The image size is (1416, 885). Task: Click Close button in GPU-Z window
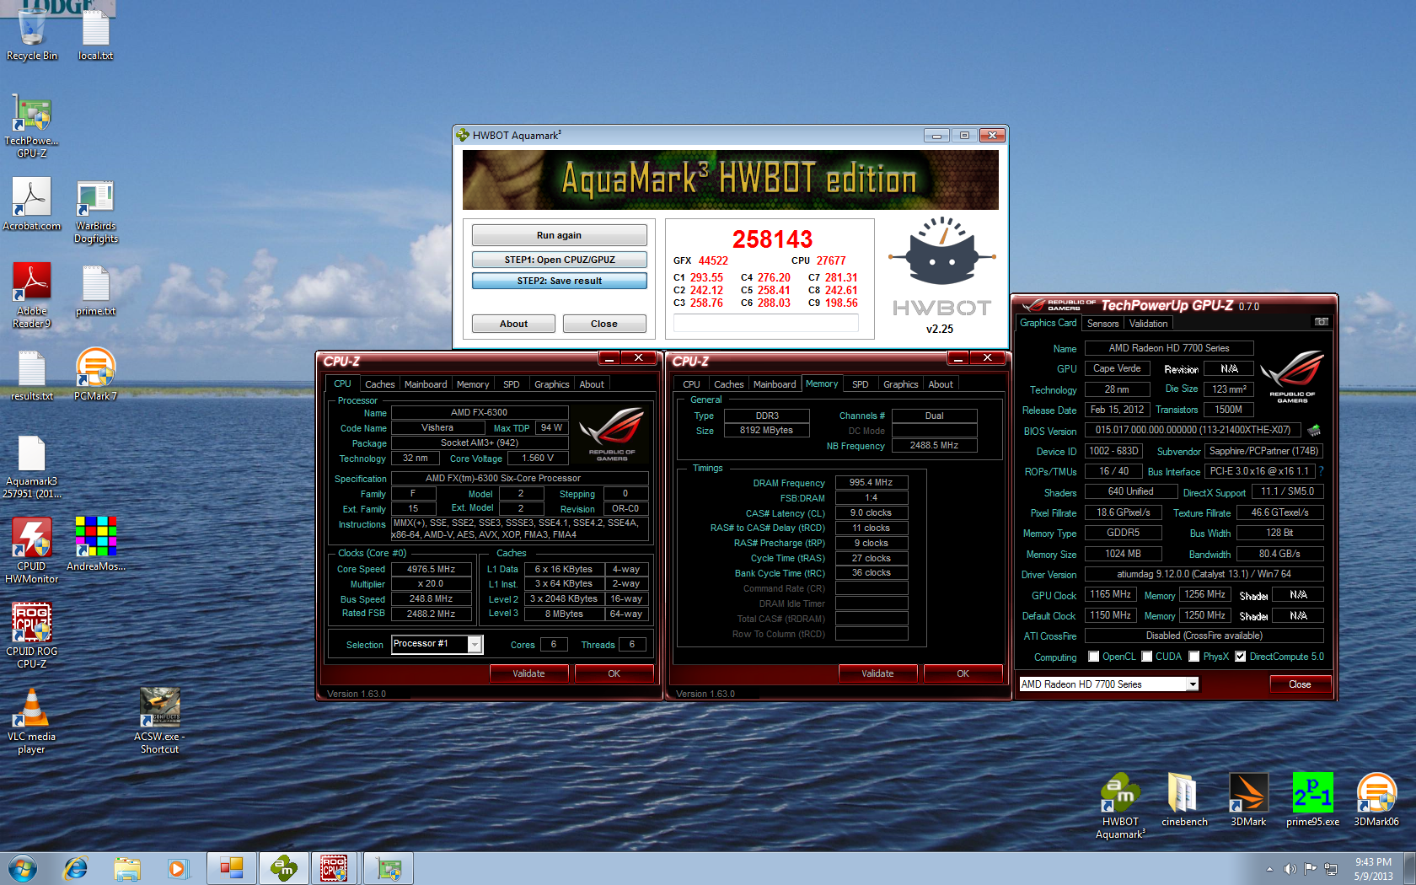click(x=1300, y=684)
